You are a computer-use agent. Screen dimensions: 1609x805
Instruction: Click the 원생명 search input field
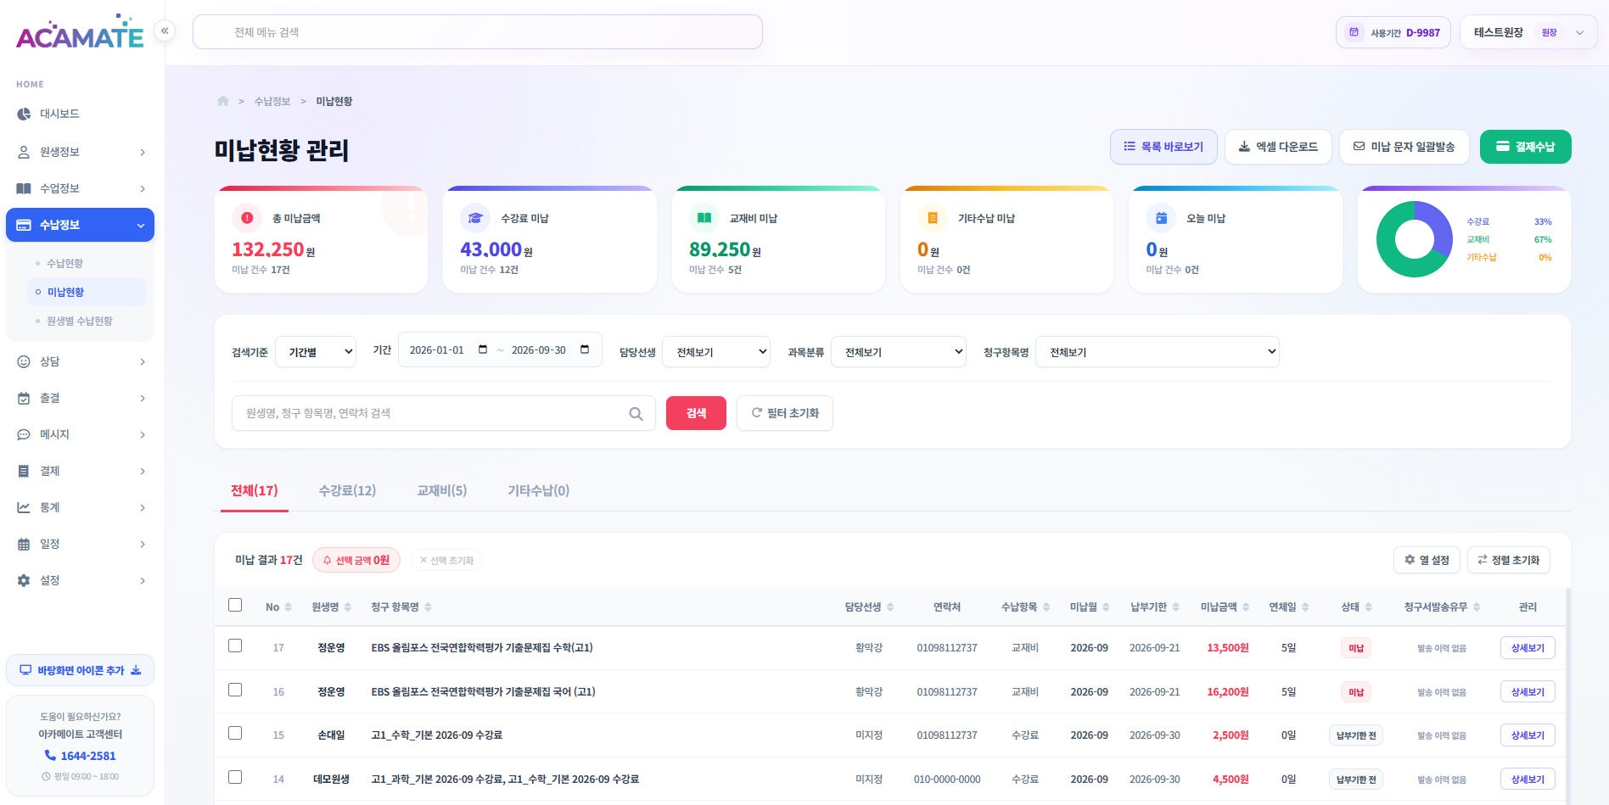coord(444,413)
